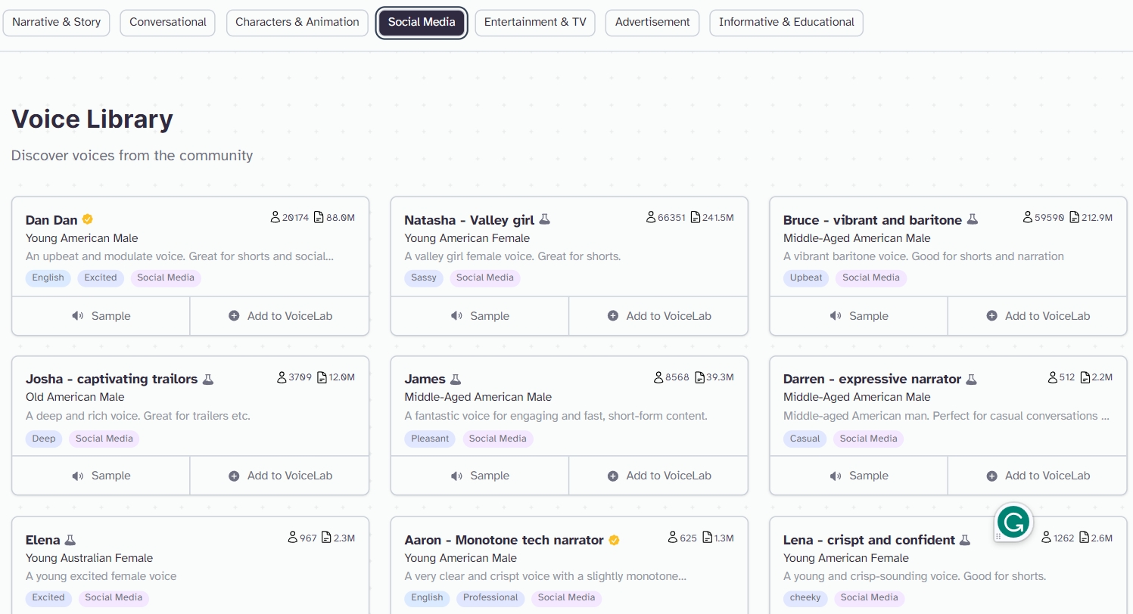Click the users icon on Dan Dan card
The image size is (1133, 614).
(275, 217)
